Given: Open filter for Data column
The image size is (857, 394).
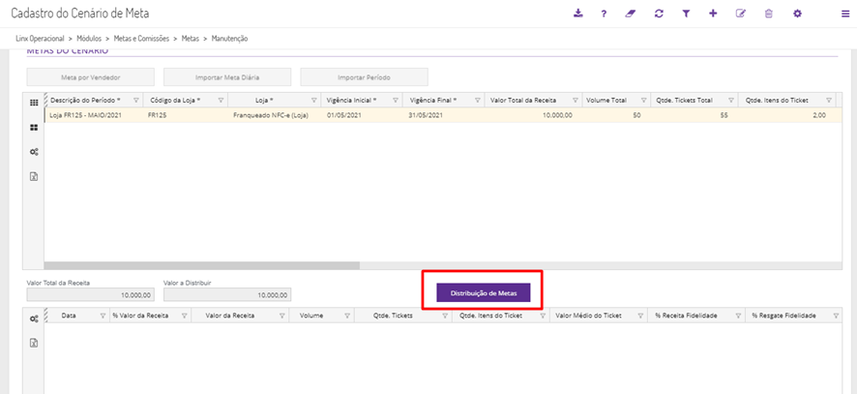Looking at the screenshot, I should (103, 316).
